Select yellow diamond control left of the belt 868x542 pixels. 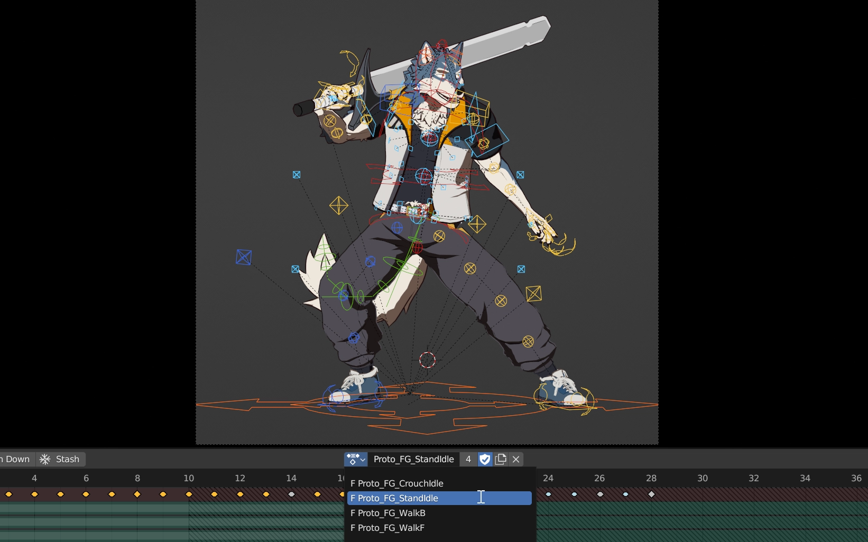point(339,205)
